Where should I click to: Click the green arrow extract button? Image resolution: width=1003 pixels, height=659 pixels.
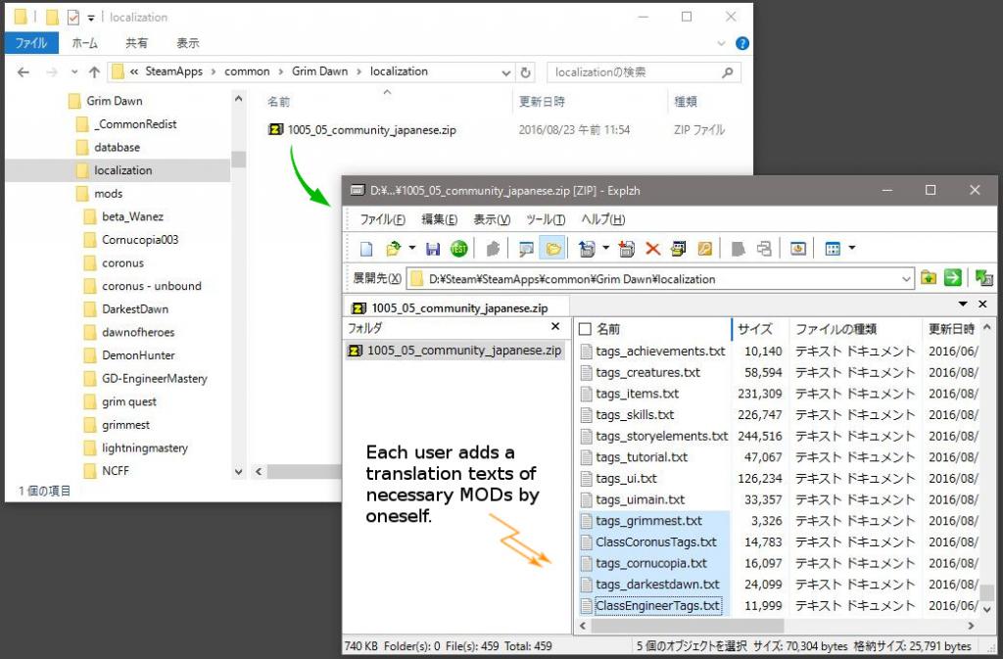(x=952, y=278)
